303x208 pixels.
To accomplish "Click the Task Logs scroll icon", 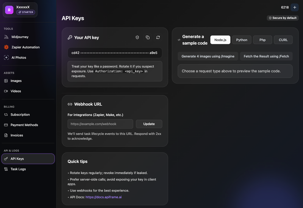I will click(6, 169).
